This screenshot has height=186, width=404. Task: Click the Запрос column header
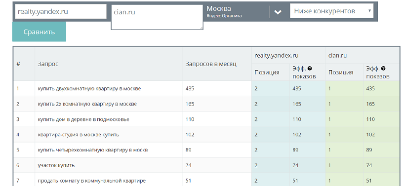coord(48,64)
